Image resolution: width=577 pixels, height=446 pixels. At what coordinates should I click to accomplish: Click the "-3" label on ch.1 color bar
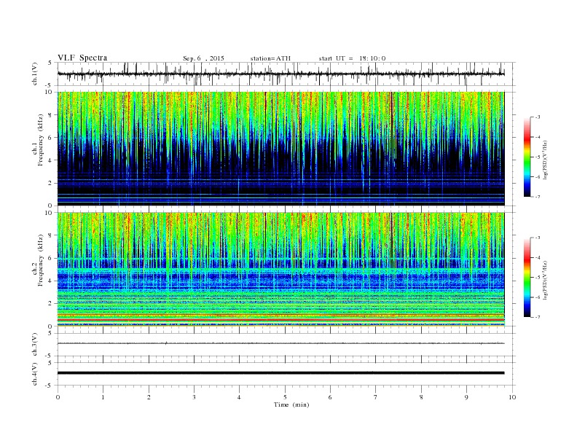pyautogui.click(x=538, y=117)
